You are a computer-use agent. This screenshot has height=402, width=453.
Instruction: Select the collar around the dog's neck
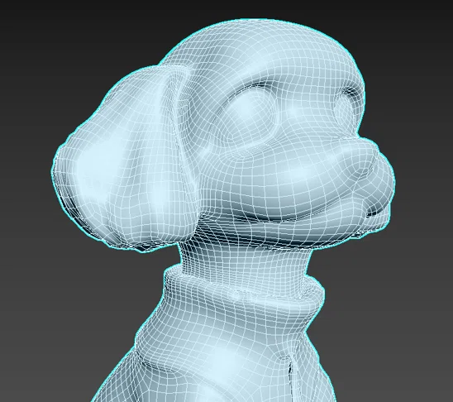coord(244,292)
